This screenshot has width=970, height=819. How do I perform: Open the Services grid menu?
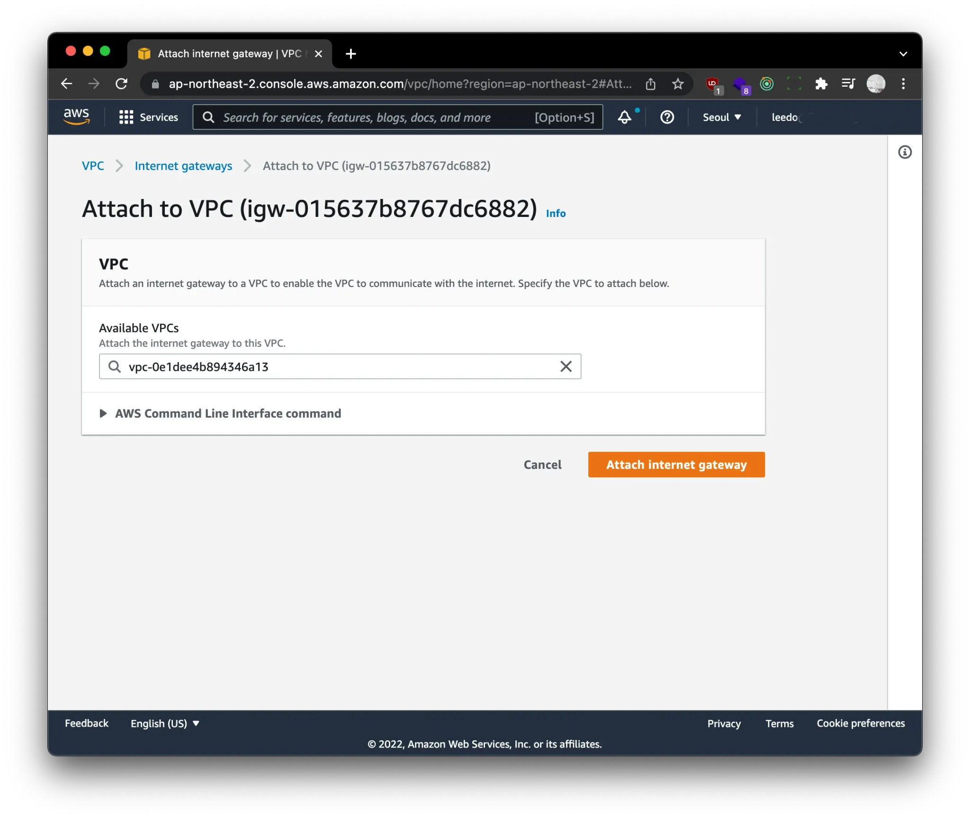[x=148, y=117]
